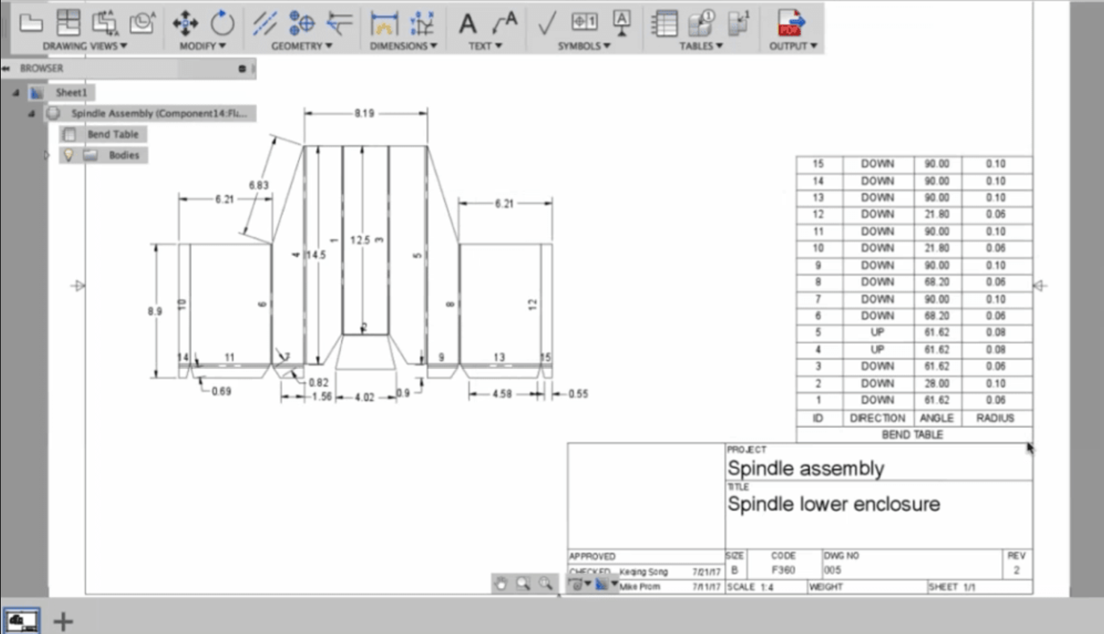Pick the linear Dimension tool icon

click(x=384, y=23)
